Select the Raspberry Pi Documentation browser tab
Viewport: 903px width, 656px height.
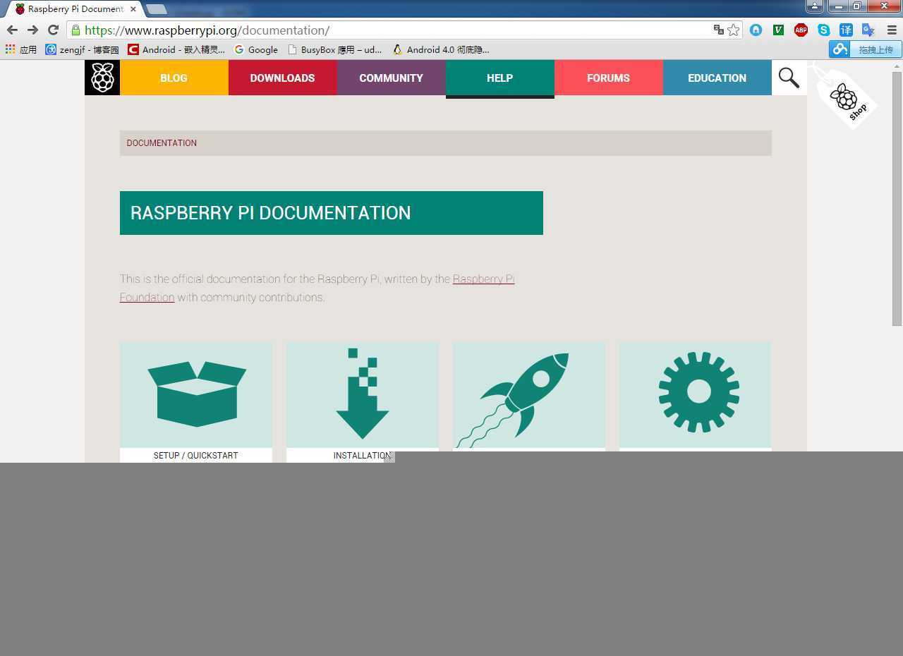click(73, 9)
